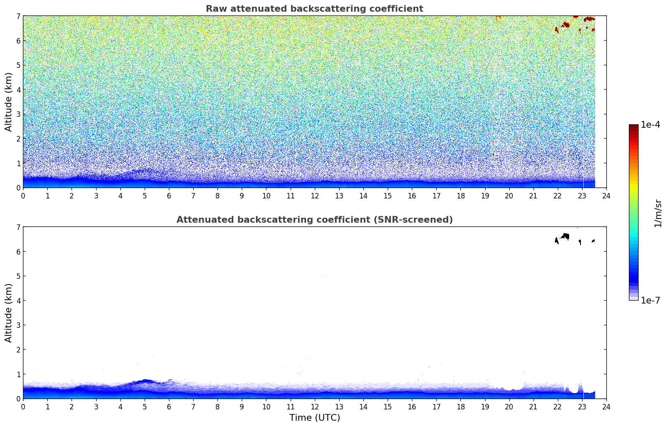The width and height of the screenshot is (667, 427).
Task: Click the x-tick '18' of top plot
Action: [x=460, y=195]
